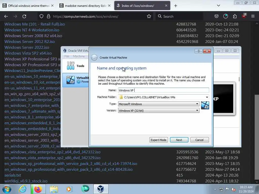Open the File menu in VirtualBox Manager
This screenshot has height=194, width=259.
click(x=67, y=56)
